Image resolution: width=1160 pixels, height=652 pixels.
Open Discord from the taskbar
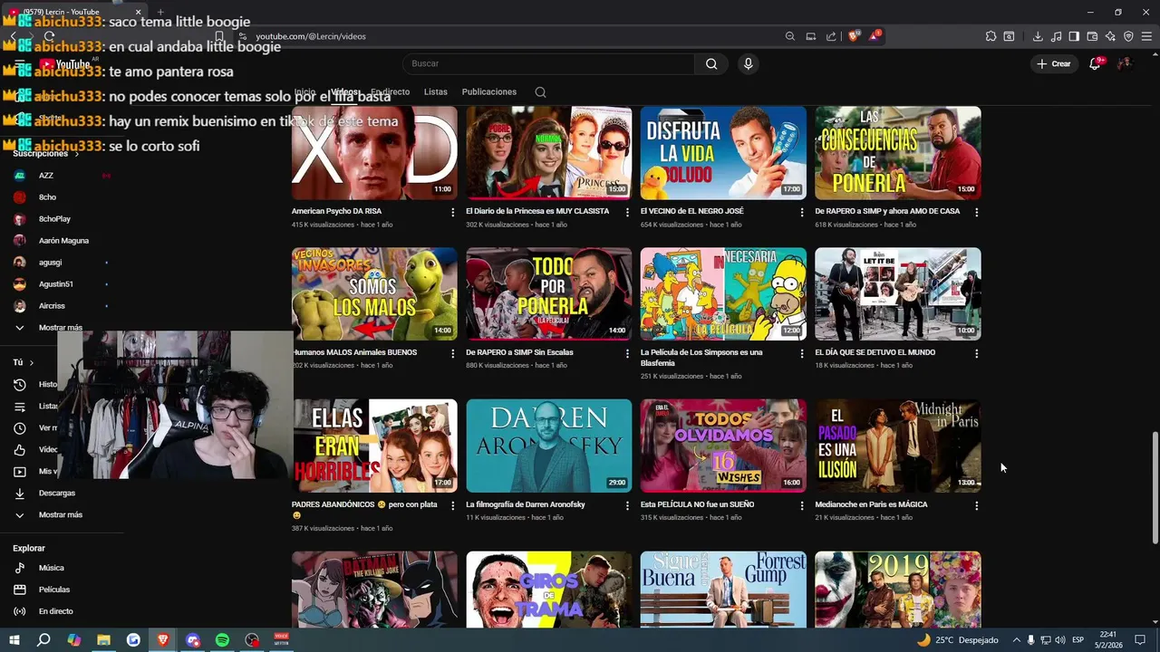point(193,640)
